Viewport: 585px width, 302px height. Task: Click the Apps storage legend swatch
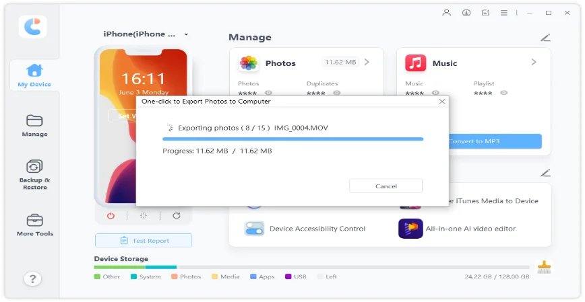click(253, 276)
